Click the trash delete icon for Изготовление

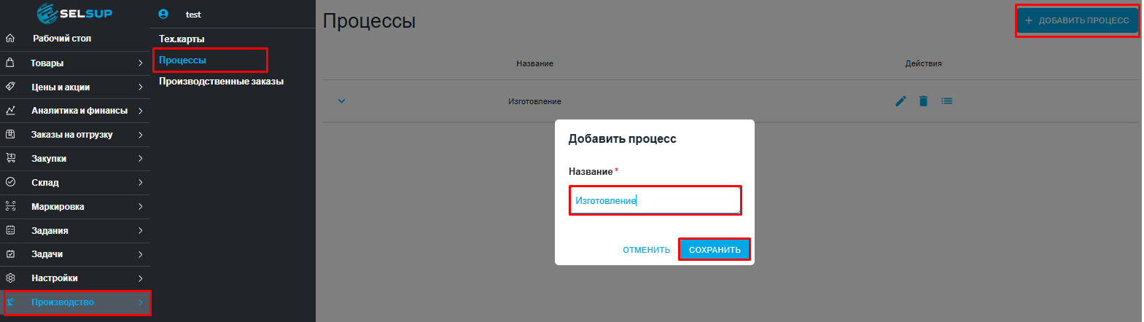pos(923,101)
